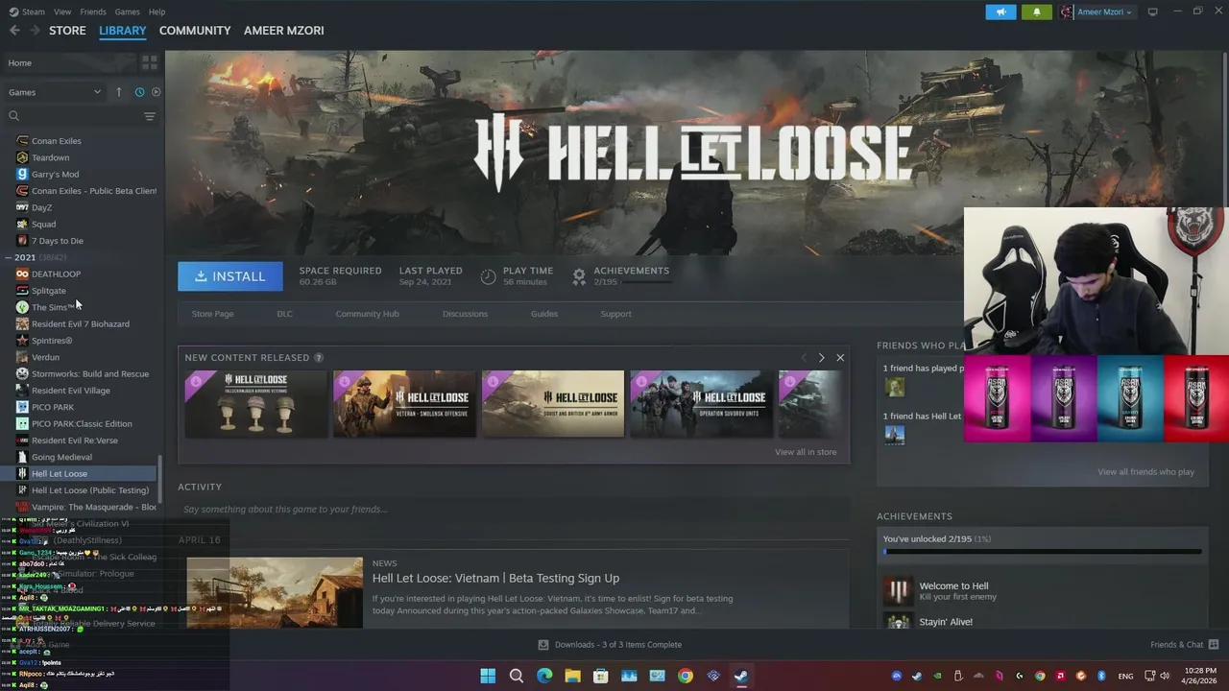Collapse the 2021 games group
This screenshot has width=1229, height=691.
tap(8, 257)
